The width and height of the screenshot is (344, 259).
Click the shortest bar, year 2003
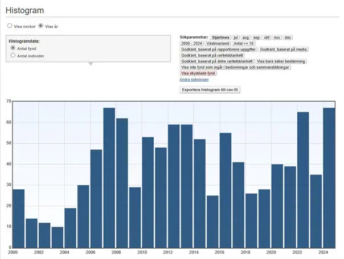click(57, 237)
